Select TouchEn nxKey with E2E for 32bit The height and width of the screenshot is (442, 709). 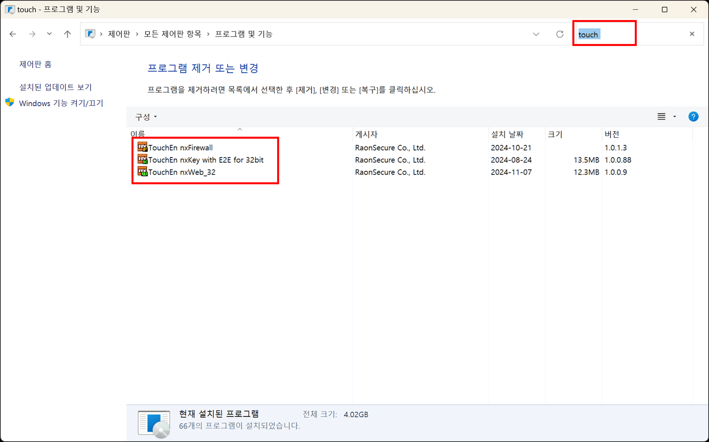(206, 160)
